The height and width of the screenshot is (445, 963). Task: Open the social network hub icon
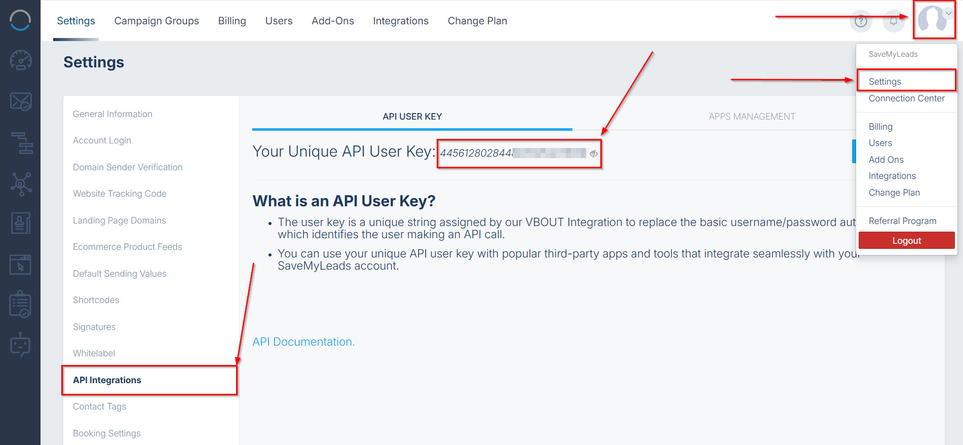pos(21,183)
